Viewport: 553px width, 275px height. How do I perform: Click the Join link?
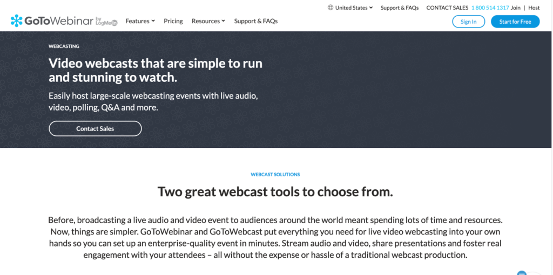pos(515,8)
